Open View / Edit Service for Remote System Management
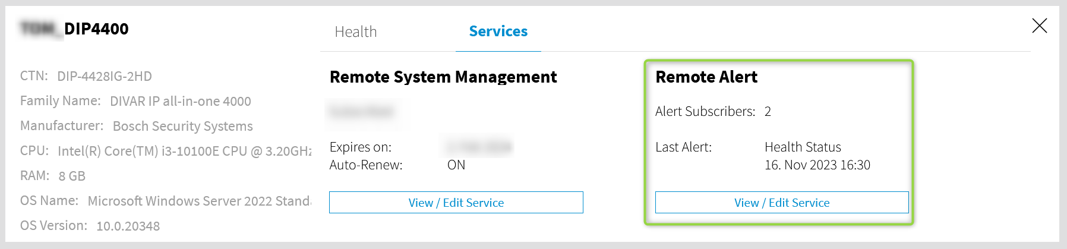This screenshot has width=1067, height=249. pos(456,203)
